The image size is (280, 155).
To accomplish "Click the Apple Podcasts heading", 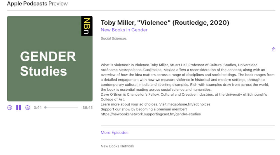I will click(x=27, y=4).
